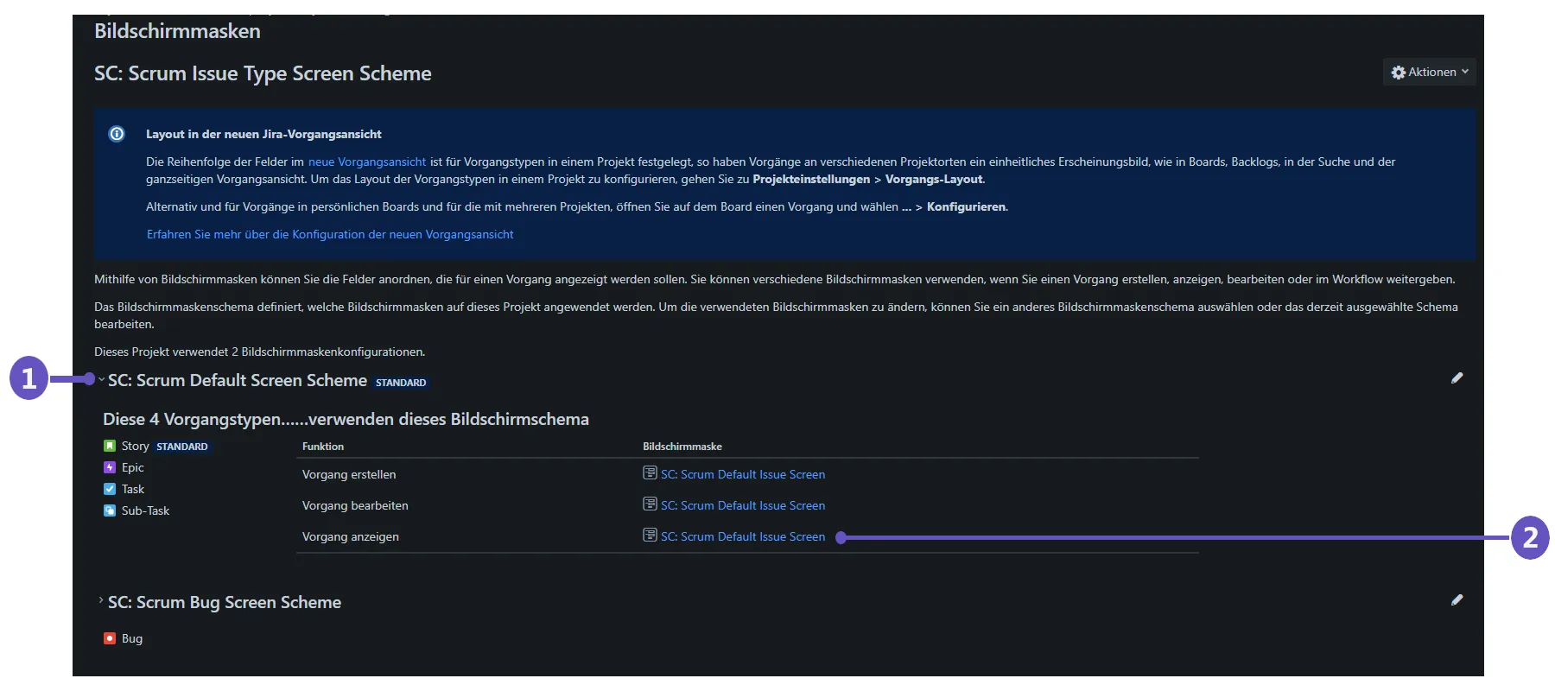Click the STANDARD badge beside the scheme title
The image size is (1555, 691).
(x=401, y=383)
